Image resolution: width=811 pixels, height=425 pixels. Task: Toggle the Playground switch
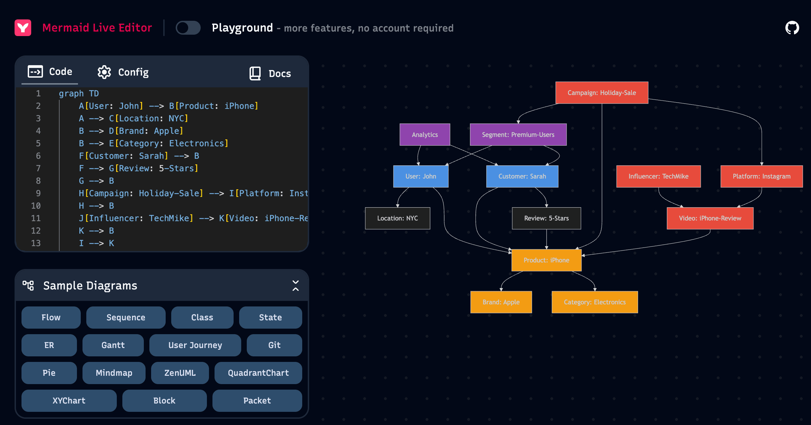tap(188, 28)
